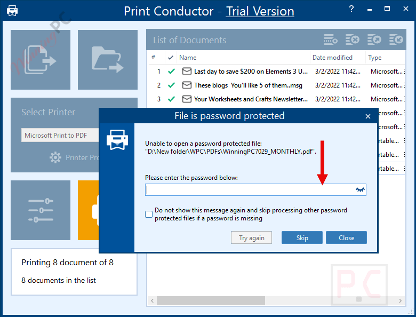Screen dimensions: 416x317
Task: Click inside the password input field
Action: [x=255, y=189]
